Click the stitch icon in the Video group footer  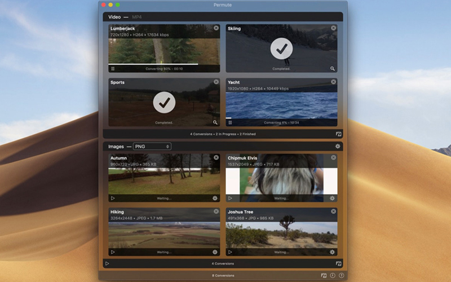(x=339, y=134)
